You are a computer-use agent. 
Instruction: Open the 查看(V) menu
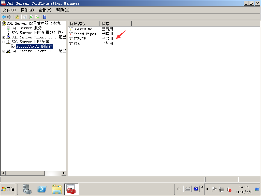(45, 10)
